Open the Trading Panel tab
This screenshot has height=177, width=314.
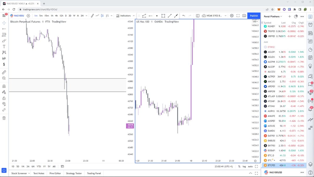tap(94, 173)
